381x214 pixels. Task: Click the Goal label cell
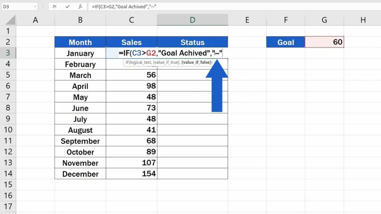285,42
